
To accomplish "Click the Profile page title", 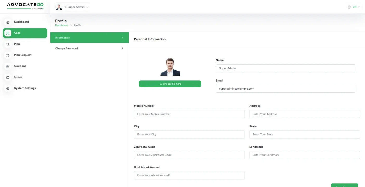I will 61,21.
